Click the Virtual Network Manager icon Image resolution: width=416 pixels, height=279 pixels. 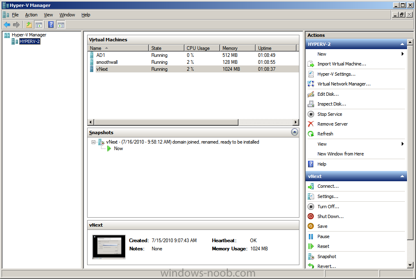tap(311, 84)
